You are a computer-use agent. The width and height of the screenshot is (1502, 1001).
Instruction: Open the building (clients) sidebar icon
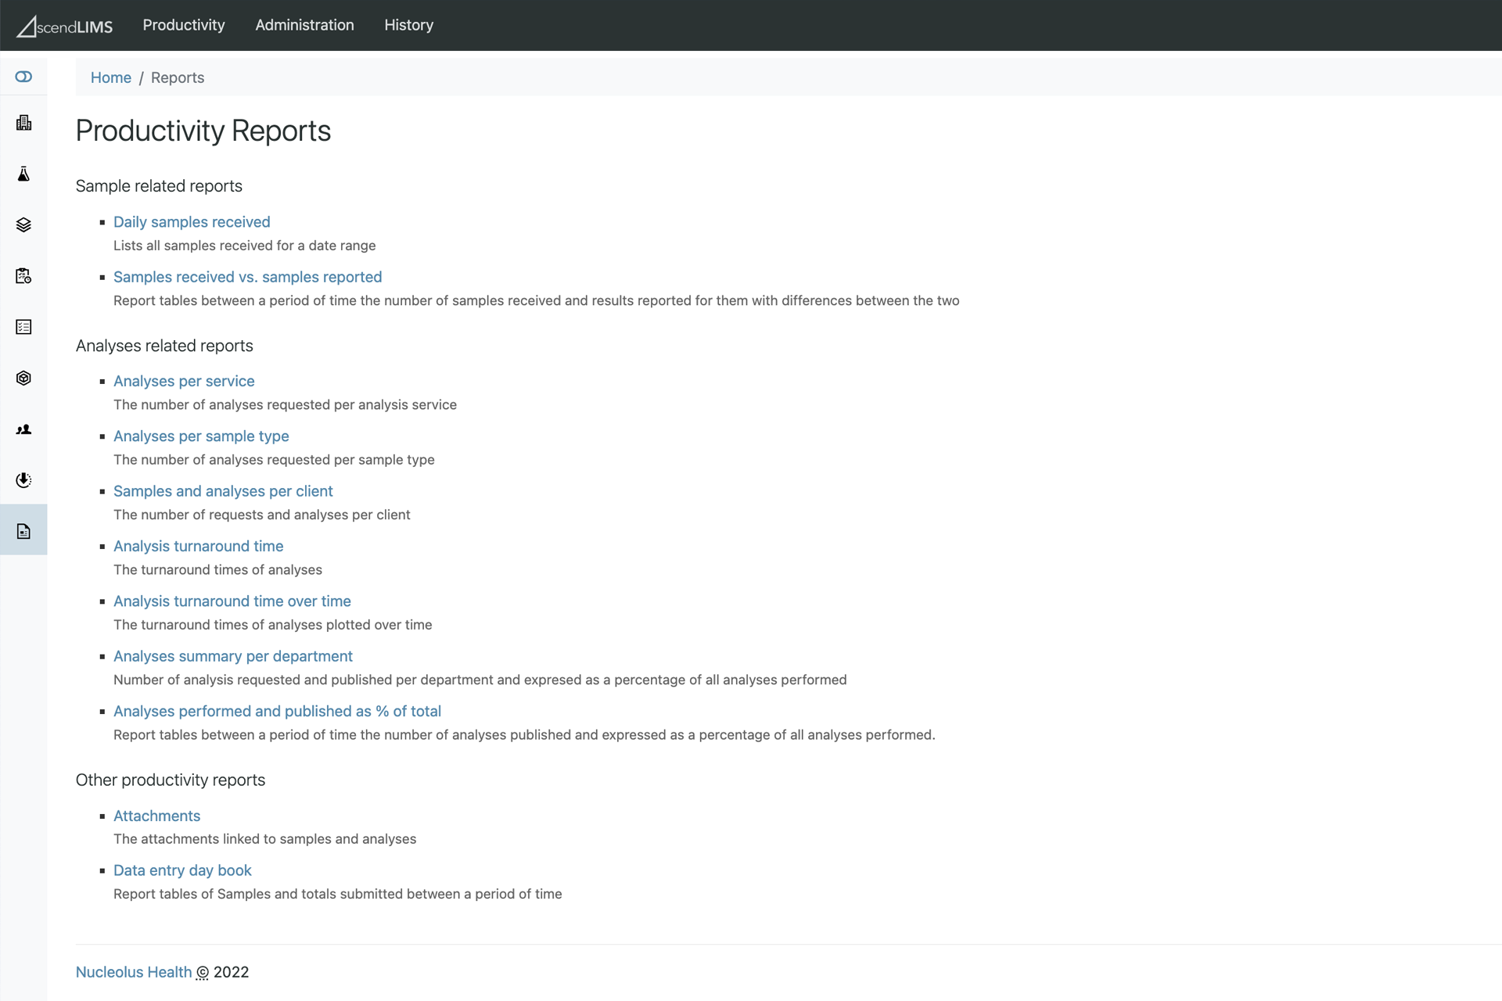click(x=23, y=123)
